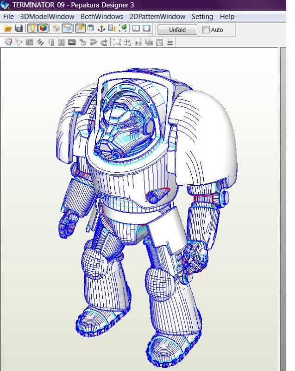Viewport: 295px width, 371px height.
Task: Click the gray page-with-image toolbar icon
Action: pos(159,42)
